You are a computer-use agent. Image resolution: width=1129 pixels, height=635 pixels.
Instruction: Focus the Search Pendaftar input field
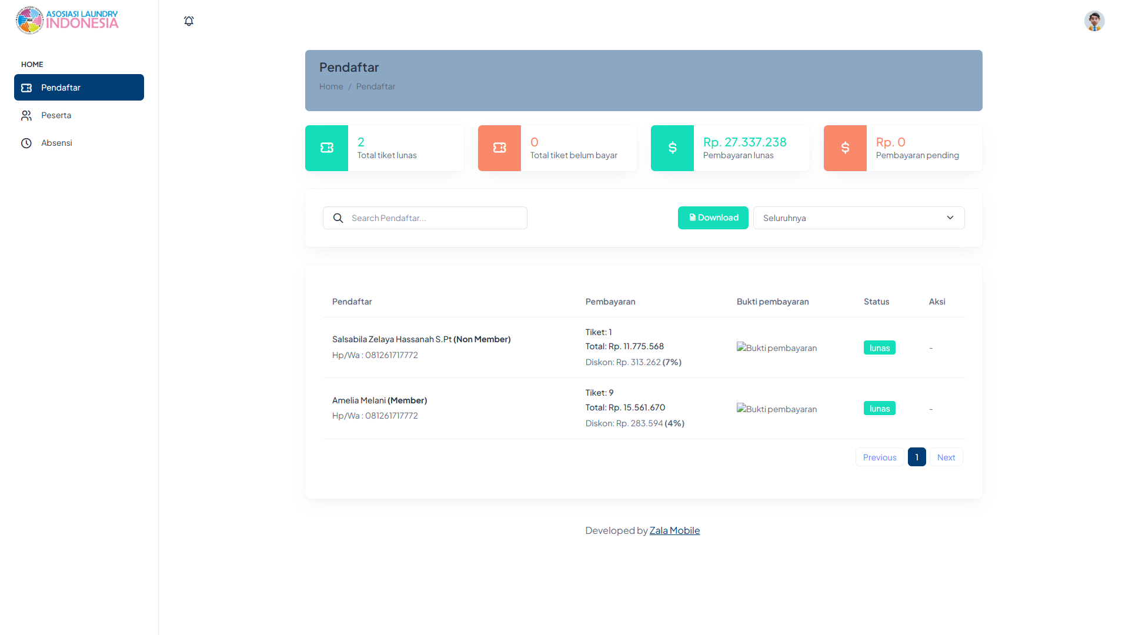click(425, 218)
